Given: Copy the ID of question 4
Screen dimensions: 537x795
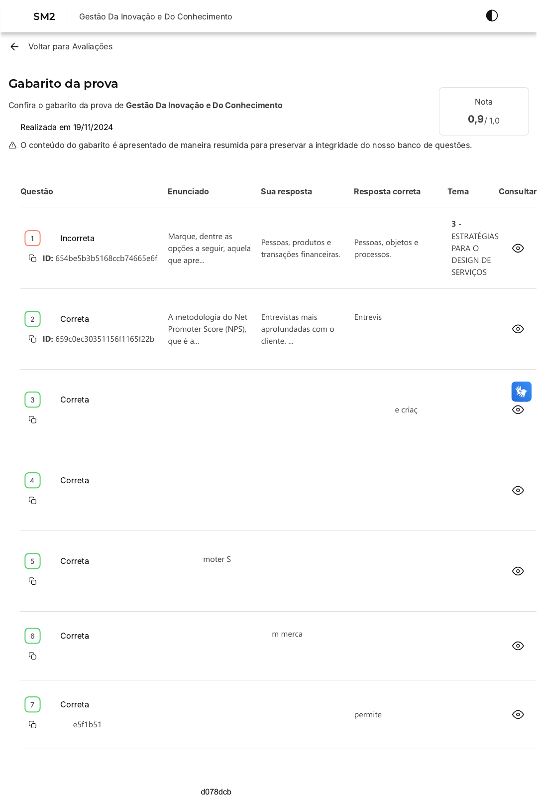Looking at the screenshot, I should [32, 501].
